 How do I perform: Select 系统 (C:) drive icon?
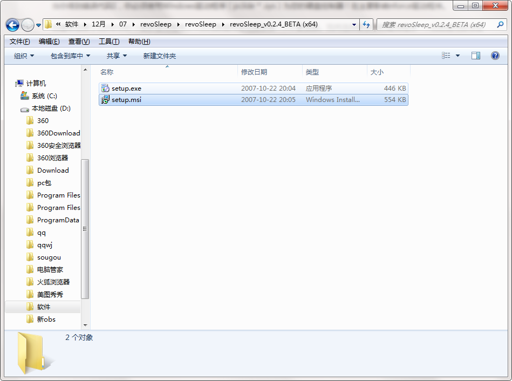coord(24,96)
